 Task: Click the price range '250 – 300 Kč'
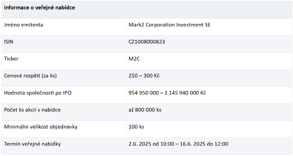pyautogui.click(x=144, y=76)
